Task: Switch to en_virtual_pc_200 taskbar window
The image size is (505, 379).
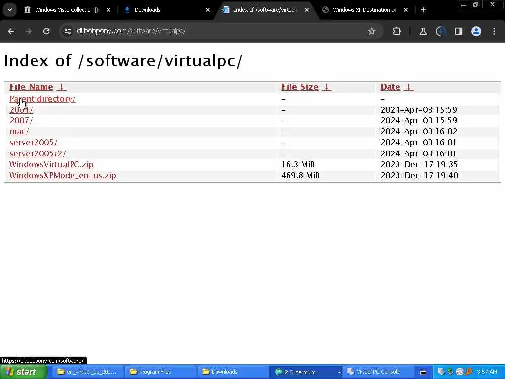Action: point(87,372)
